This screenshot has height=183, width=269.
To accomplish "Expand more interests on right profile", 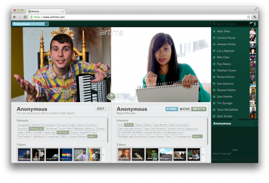I will point(197,136).
